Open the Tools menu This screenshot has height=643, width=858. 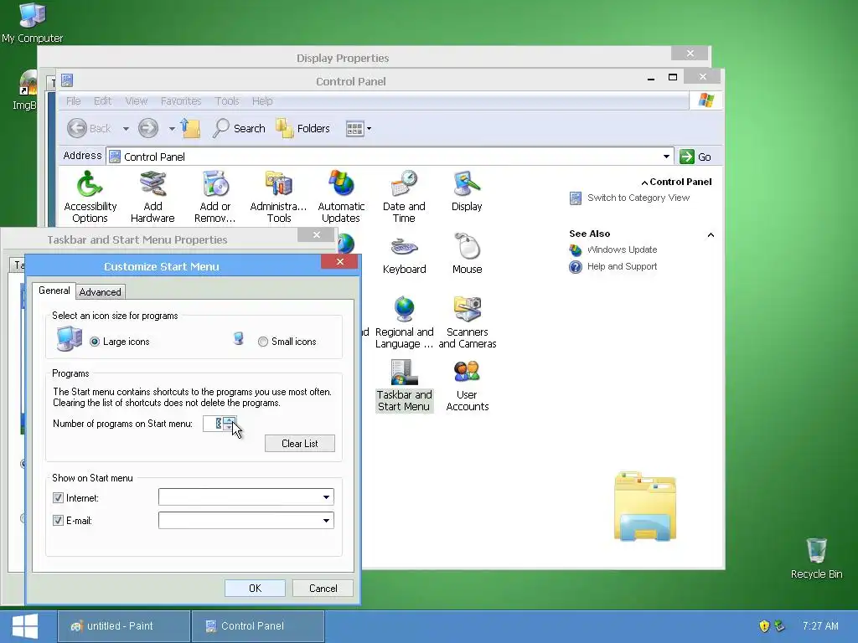(227, 101)
